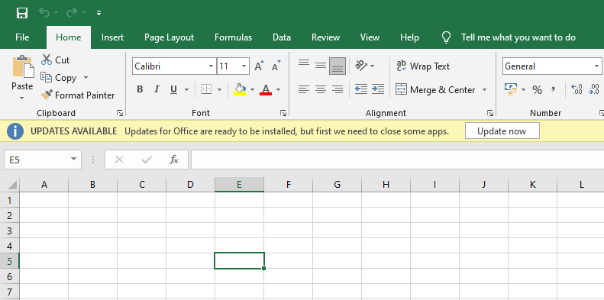
Task: Switch to the Help tab
Action: click(409, 37)
